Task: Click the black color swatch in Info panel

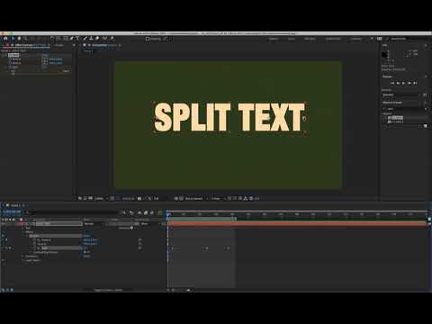Action: point(384,55)
